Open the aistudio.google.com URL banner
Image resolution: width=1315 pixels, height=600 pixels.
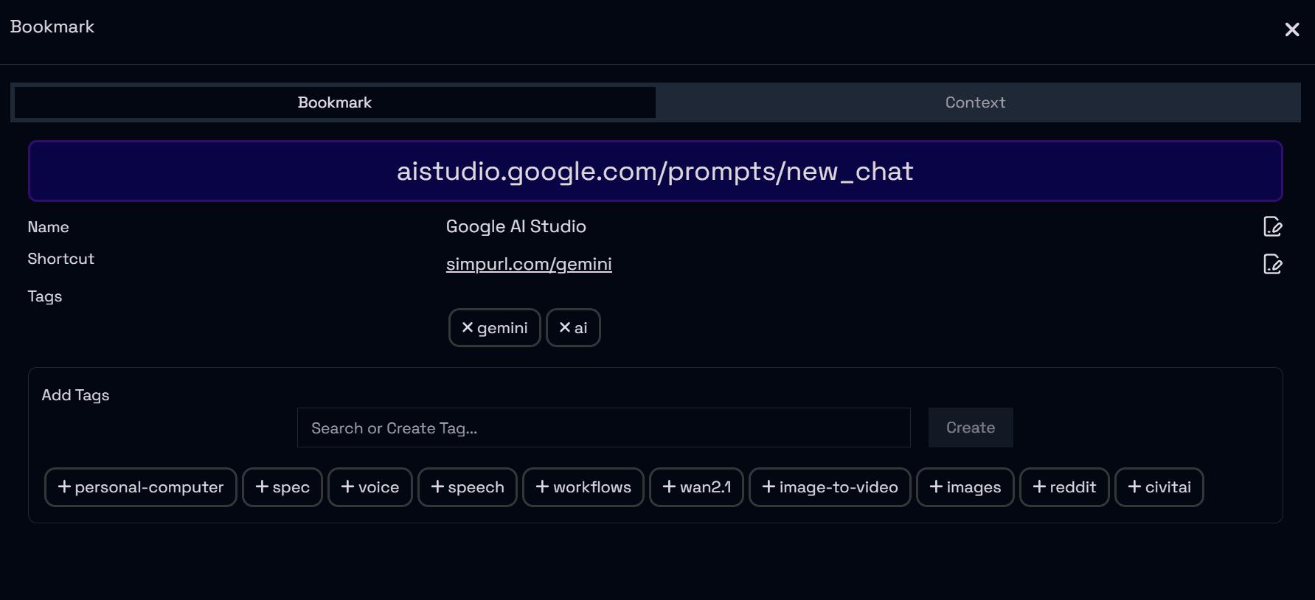655,171
